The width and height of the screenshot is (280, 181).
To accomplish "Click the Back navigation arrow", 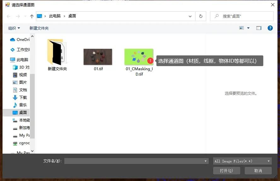I will (9, 16).
